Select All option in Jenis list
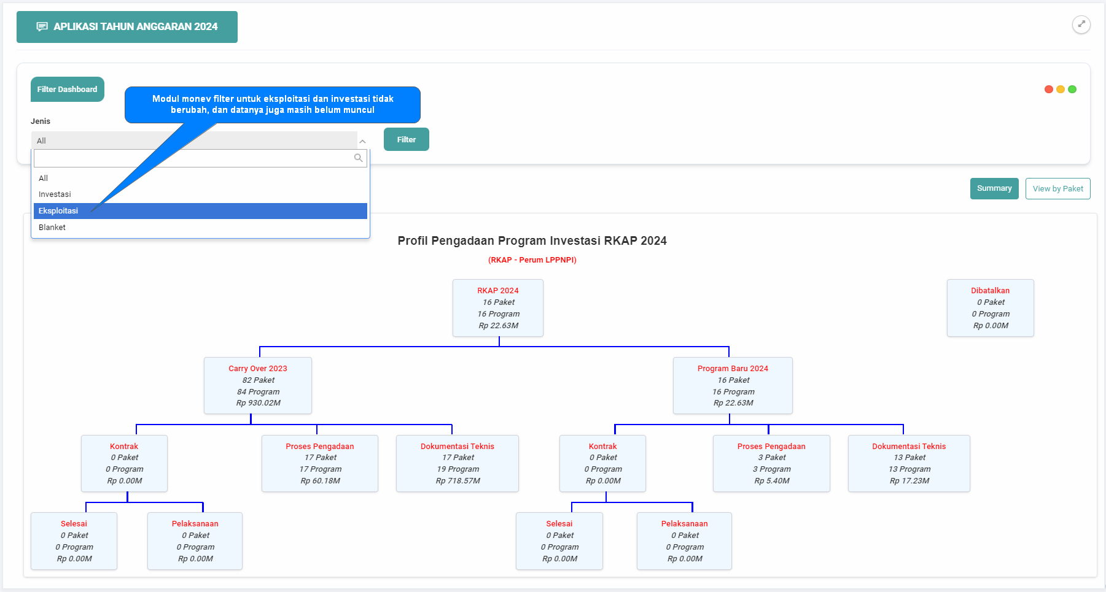 click(x=44, y=179)
